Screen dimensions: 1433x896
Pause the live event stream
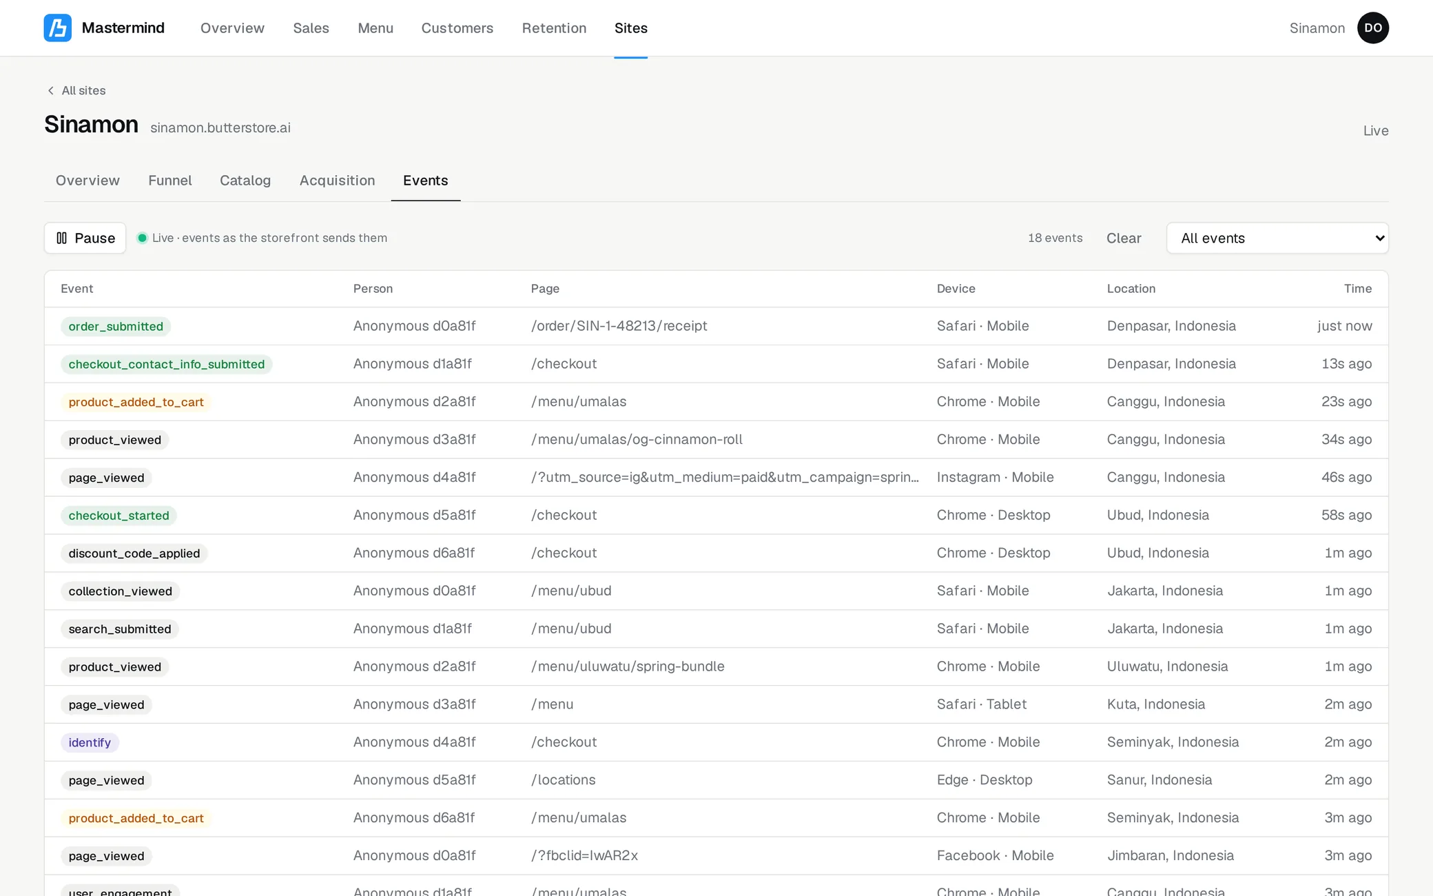[85, 238]
